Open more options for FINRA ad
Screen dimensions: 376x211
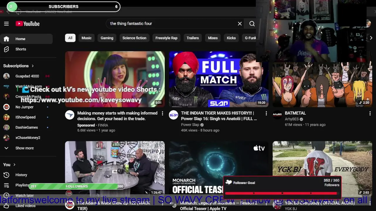pyautogui.click(x=162, y=113)
